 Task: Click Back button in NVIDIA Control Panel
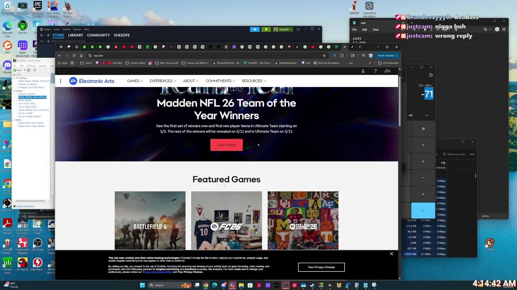[x=17, y=70]
